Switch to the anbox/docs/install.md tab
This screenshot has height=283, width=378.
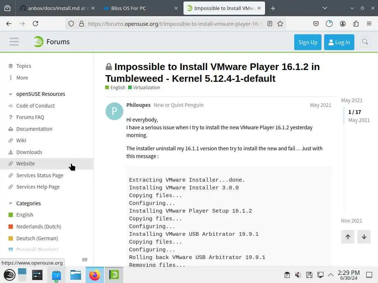coord(56,8)
